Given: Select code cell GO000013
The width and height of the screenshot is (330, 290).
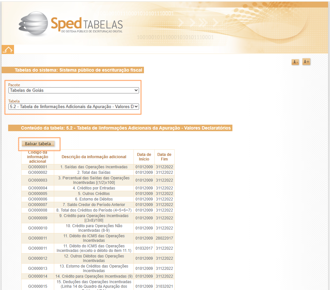Looking at the screenshot, I should click(38, 269).
